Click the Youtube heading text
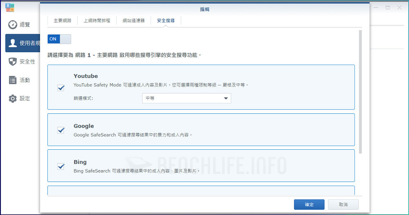 pos(85,76)
